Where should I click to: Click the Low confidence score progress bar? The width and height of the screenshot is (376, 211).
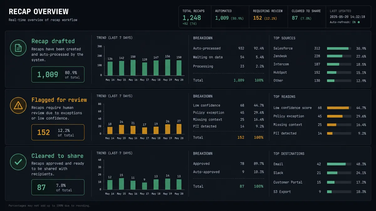tap(339, 108)
